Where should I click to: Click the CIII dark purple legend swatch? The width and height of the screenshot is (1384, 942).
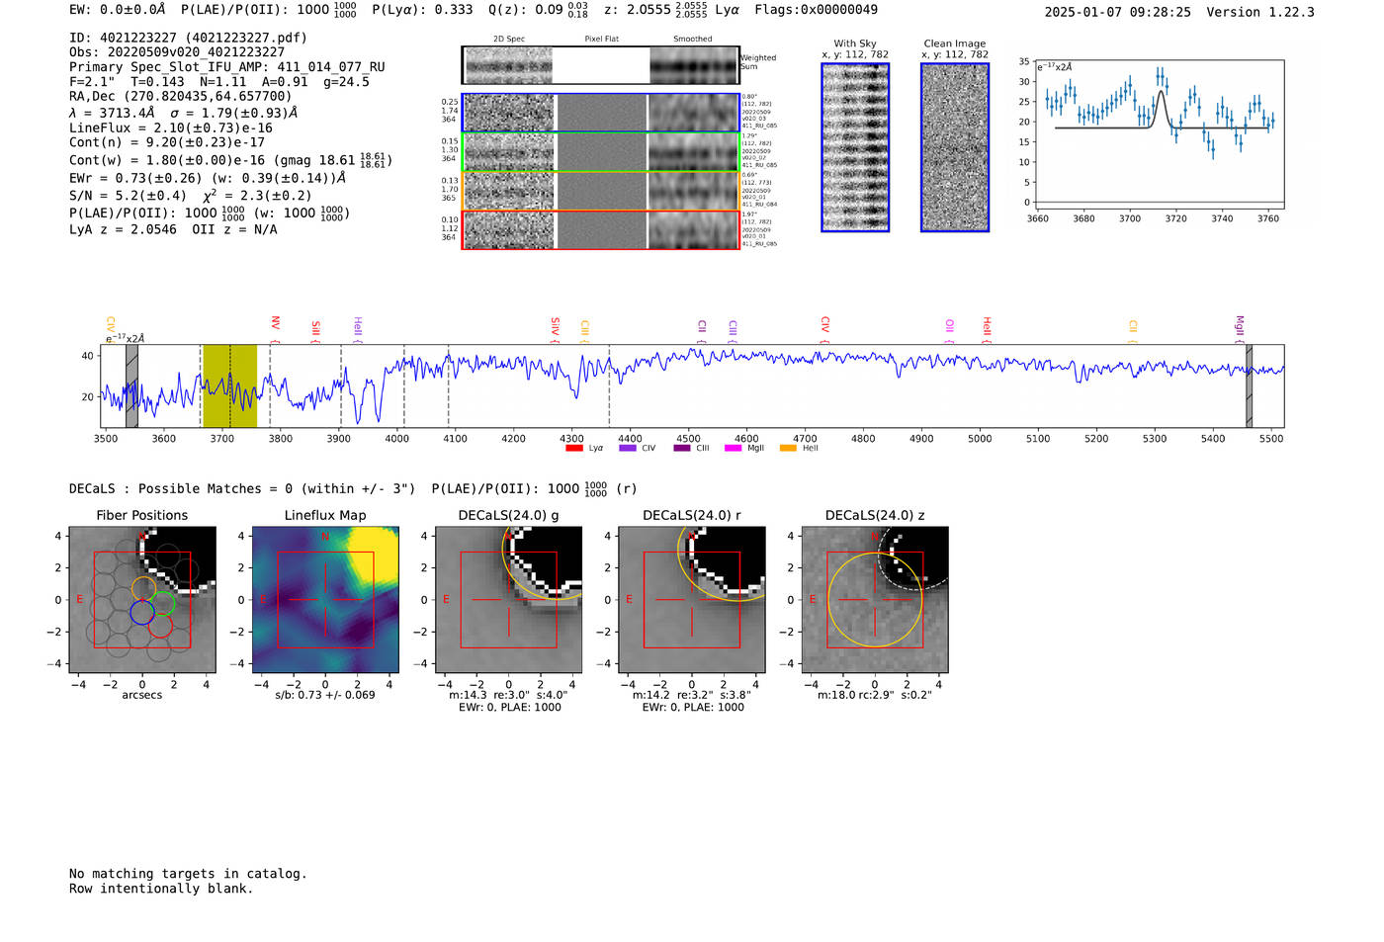click(682, 448)
